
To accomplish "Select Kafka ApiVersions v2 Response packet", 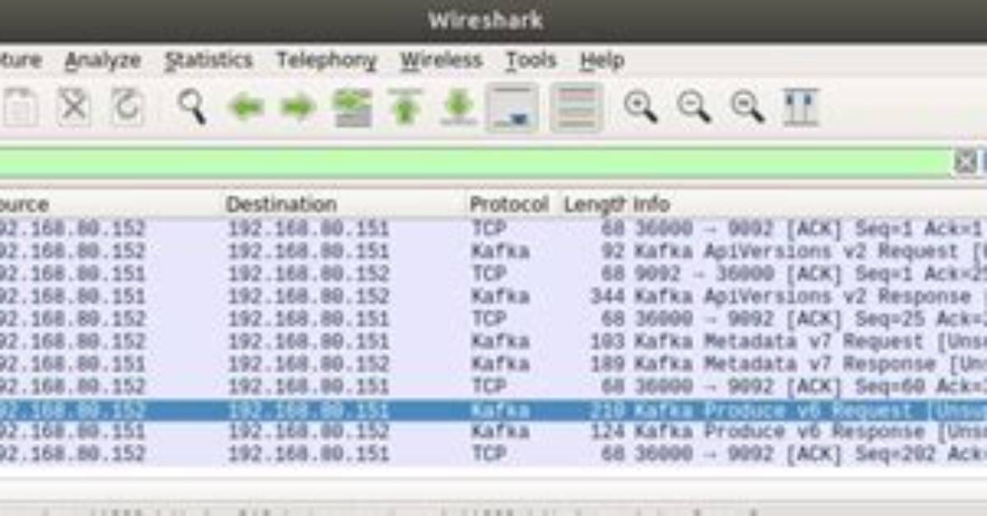I will [x=493, y=296].
